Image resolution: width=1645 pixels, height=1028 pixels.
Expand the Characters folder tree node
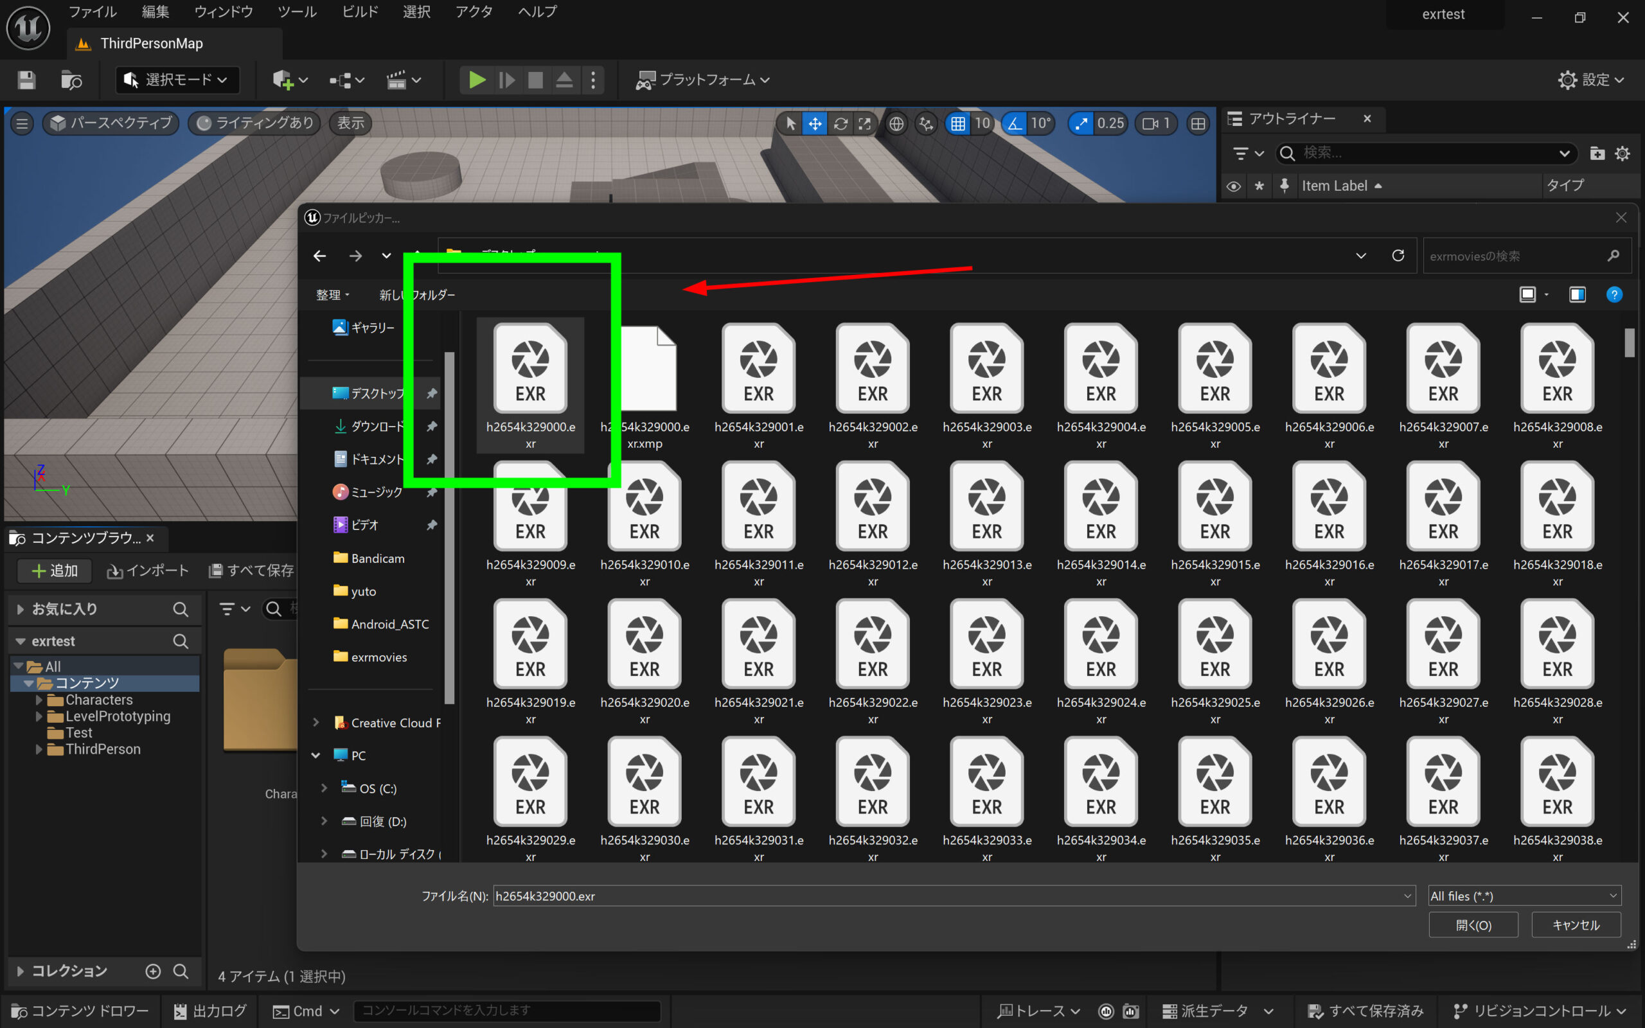(39, 700)
